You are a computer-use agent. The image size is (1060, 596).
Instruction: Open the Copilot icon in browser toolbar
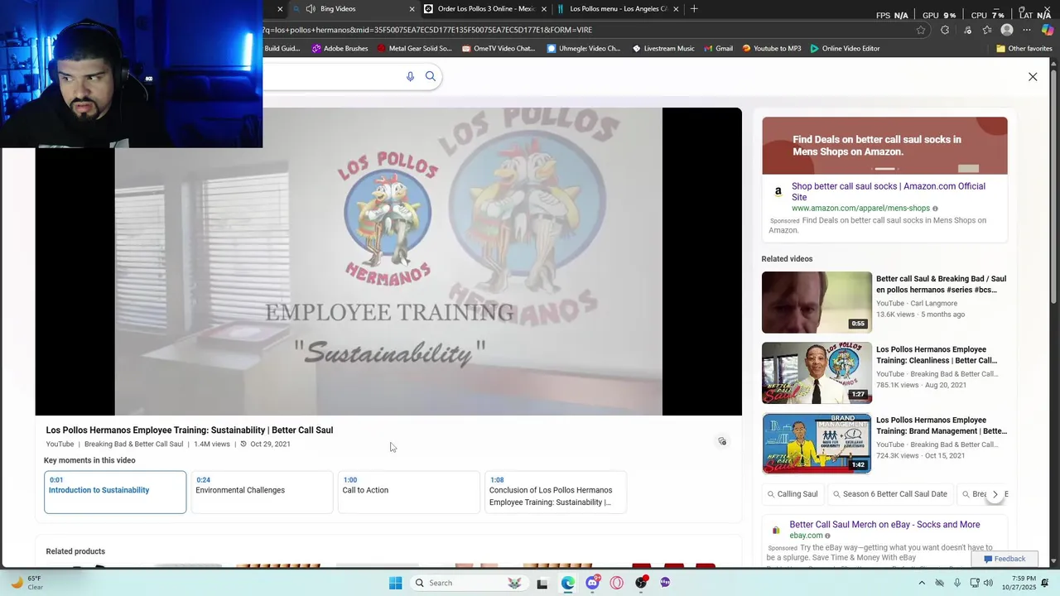1048,30
